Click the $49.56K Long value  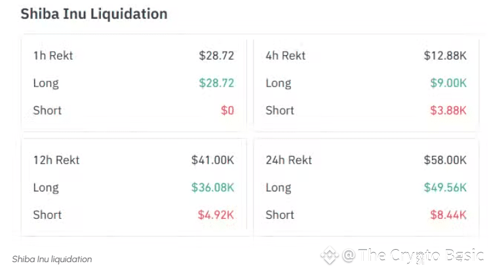coord(445,187)
